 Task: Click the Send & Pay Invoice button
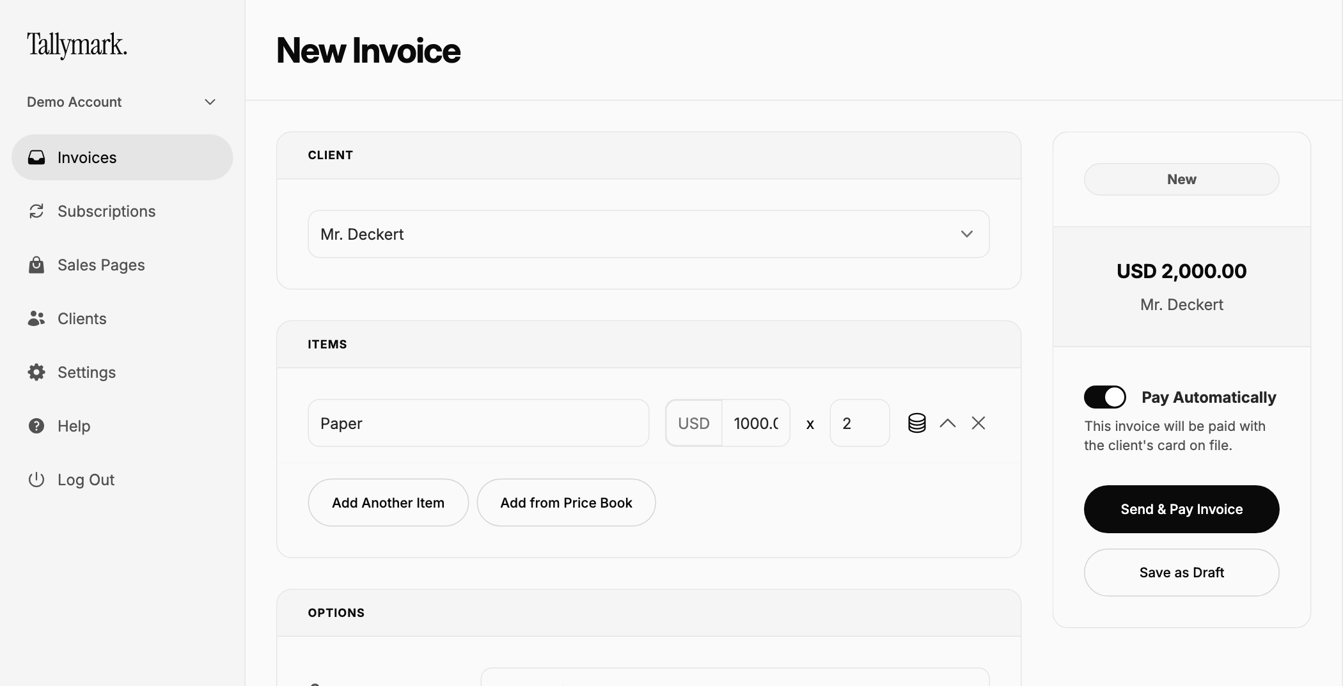[1181, 509]
